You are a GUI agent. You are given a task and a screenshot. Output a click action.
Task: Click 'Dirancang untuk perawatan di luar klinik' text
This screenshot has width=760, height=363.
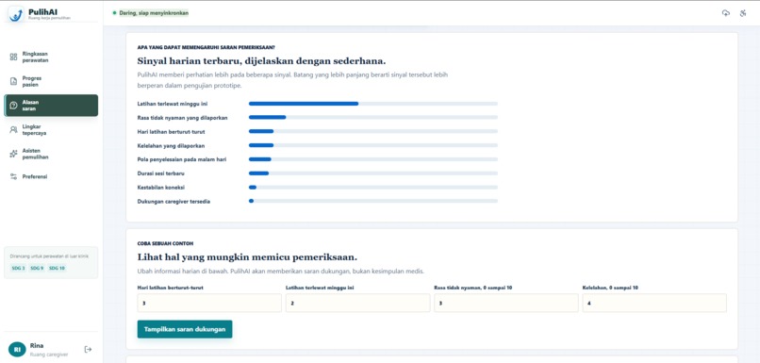(x=49, y=256)
